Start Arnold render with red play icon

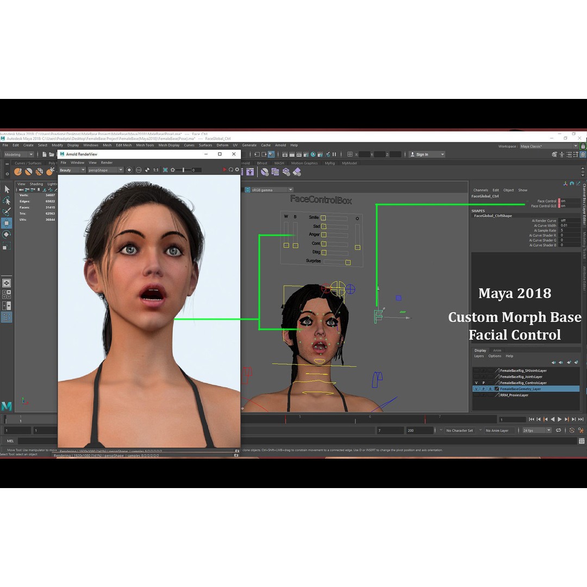(x=224, y=170)
